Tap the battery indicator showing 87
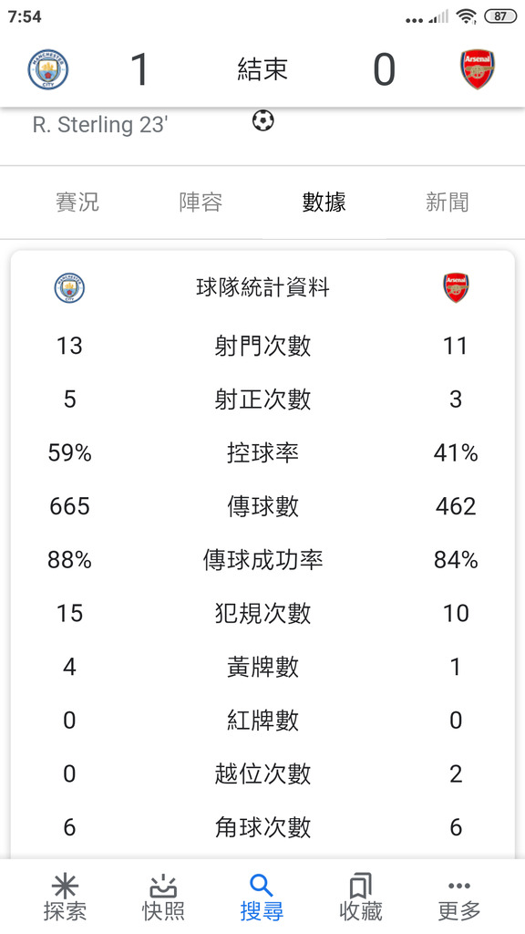 (x=500, y=16)
